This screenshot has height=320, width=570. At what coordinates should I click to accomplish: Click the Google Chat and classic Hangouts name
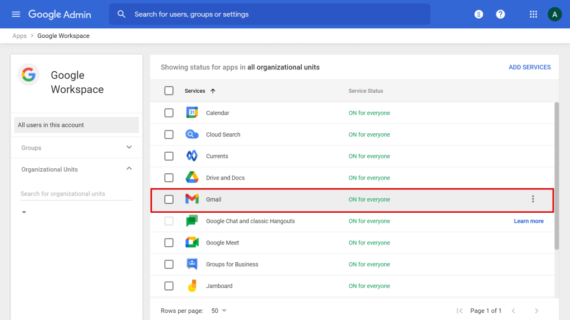250,221
